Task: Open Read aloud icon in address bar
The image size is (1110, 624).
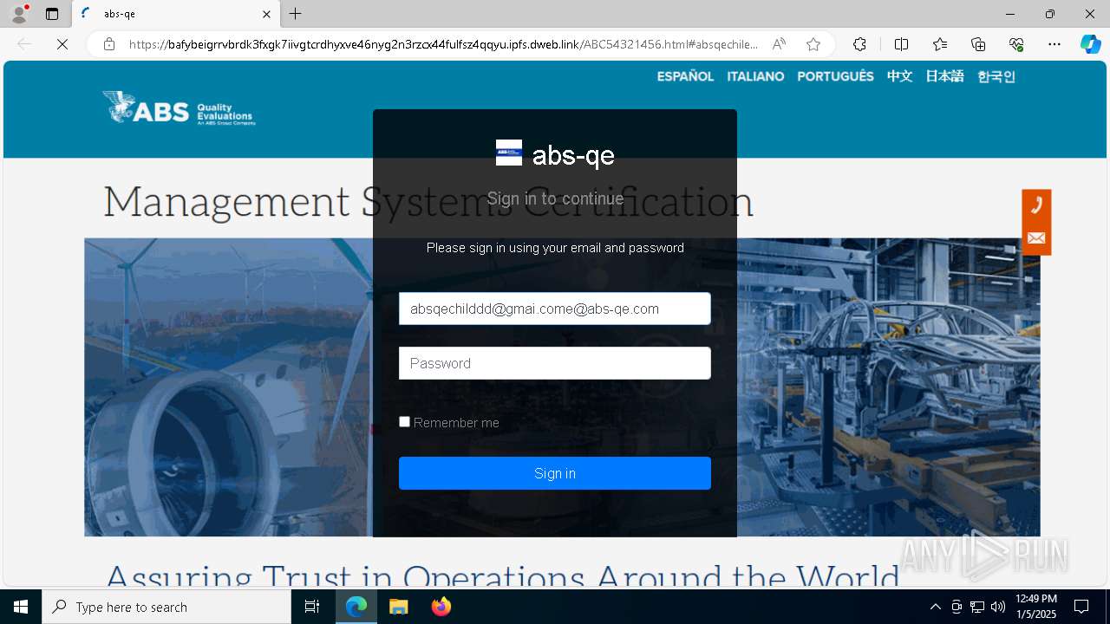Action: [x=779, y=44]
